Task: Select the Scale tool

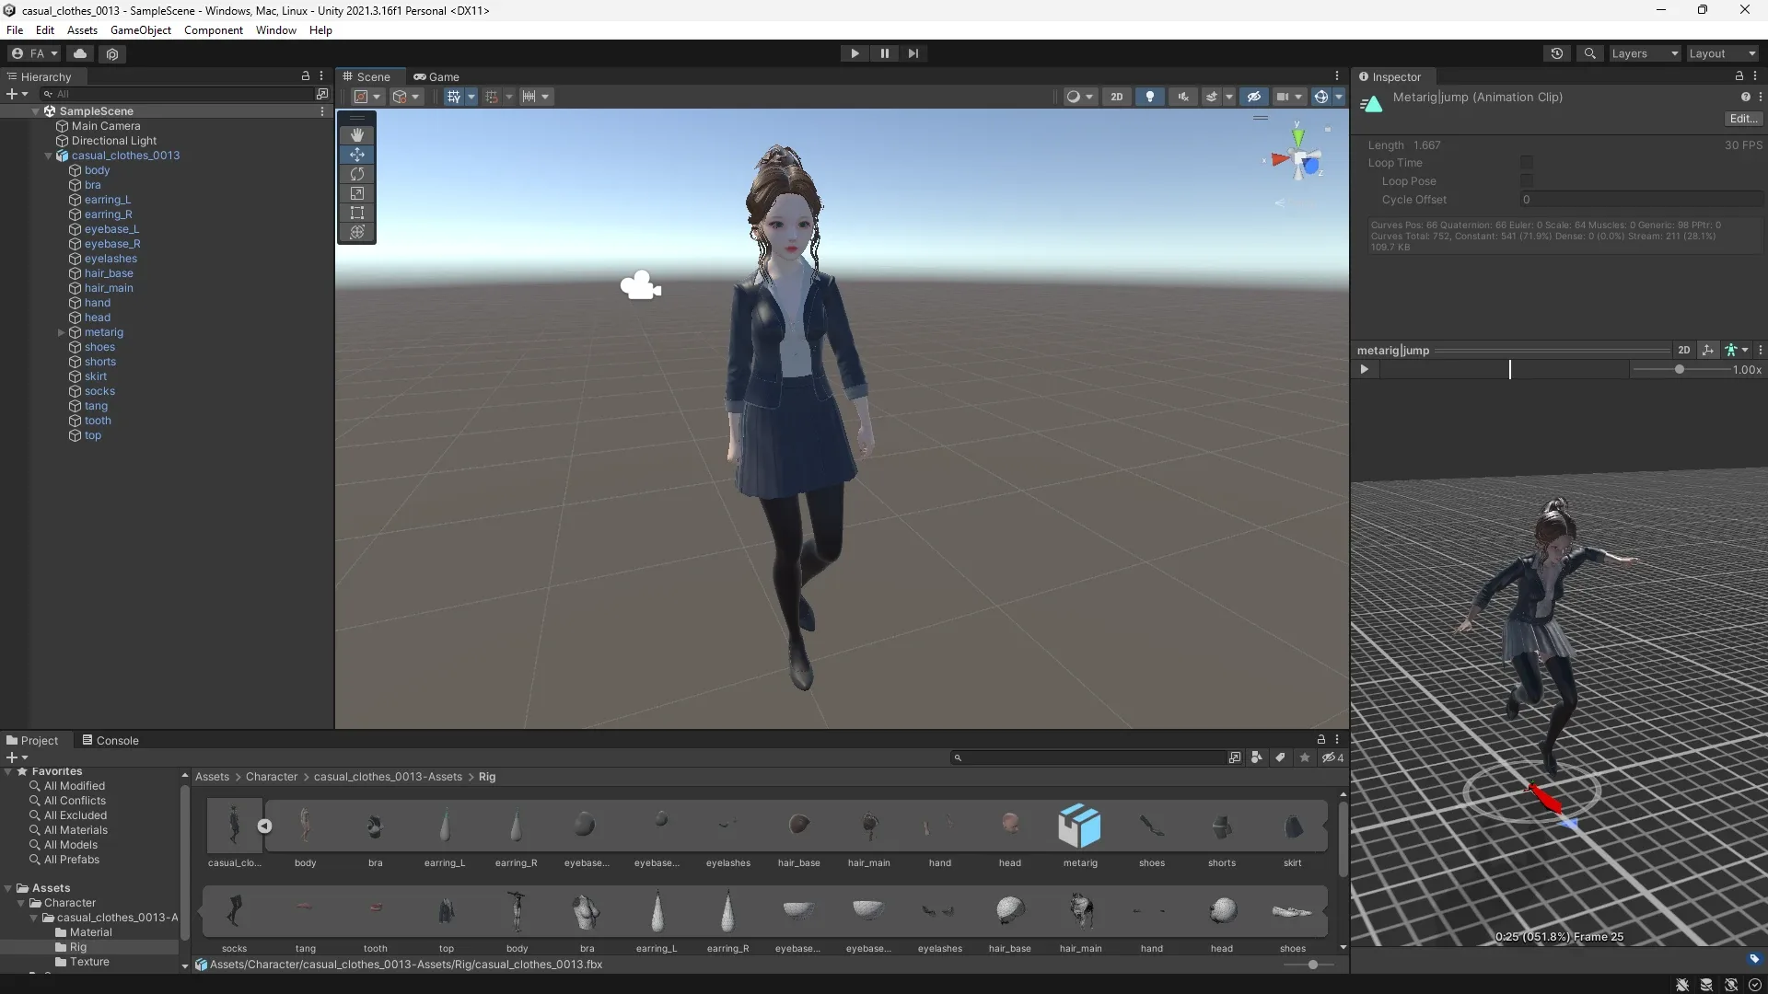Action: [356, 193]
